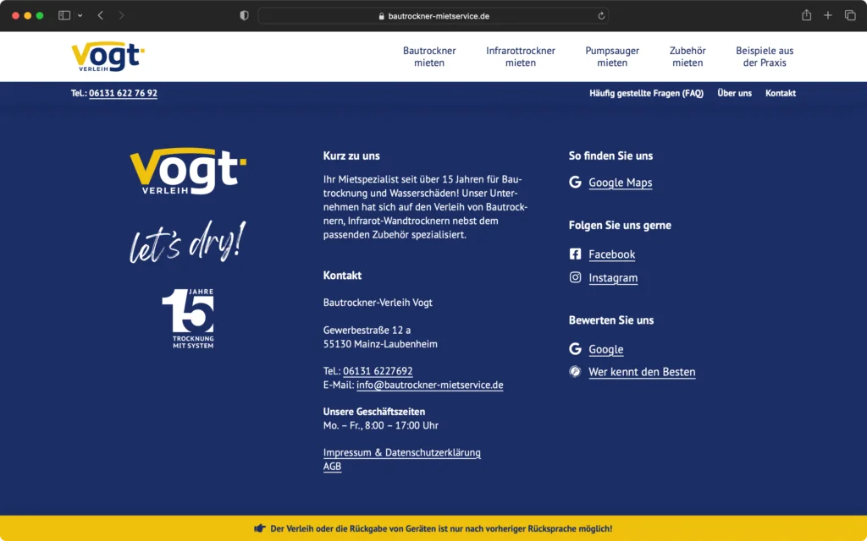Click the Folgen Sie uns gerne heading
Image resolution: width=867 pixels, height=541 pixels.
[620, 225]
